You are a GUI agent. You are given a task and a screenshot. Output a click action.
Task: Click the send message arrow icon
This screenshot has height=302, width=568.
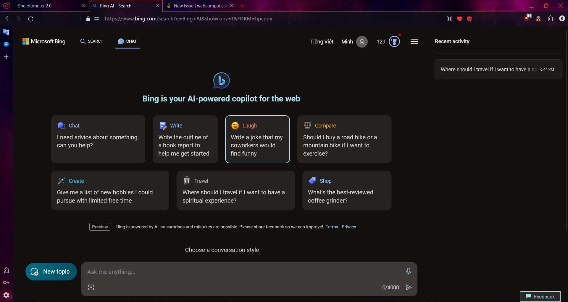pos(409,287)
